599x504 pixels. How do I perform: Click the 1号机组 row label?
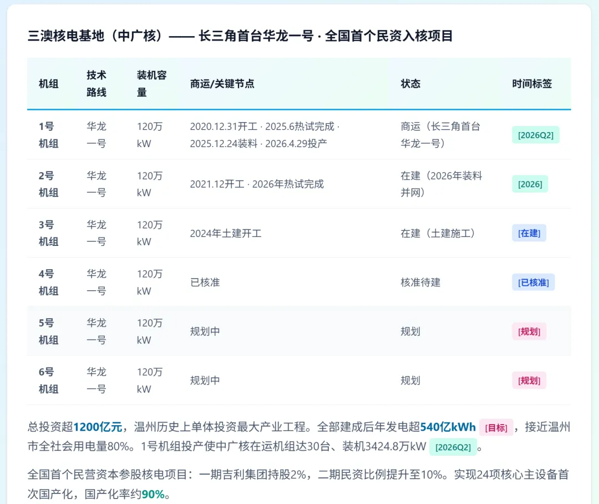point(48,135)
